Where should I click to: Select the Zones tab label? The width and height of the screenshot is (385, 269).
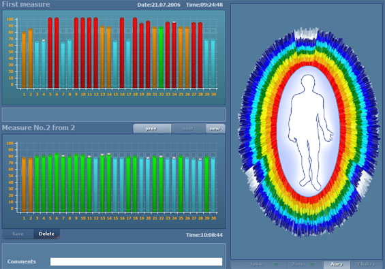point(298,264)
